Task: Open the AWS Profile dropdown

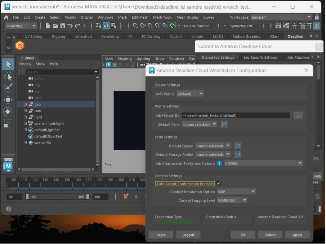Action: (x=190, y=94)
